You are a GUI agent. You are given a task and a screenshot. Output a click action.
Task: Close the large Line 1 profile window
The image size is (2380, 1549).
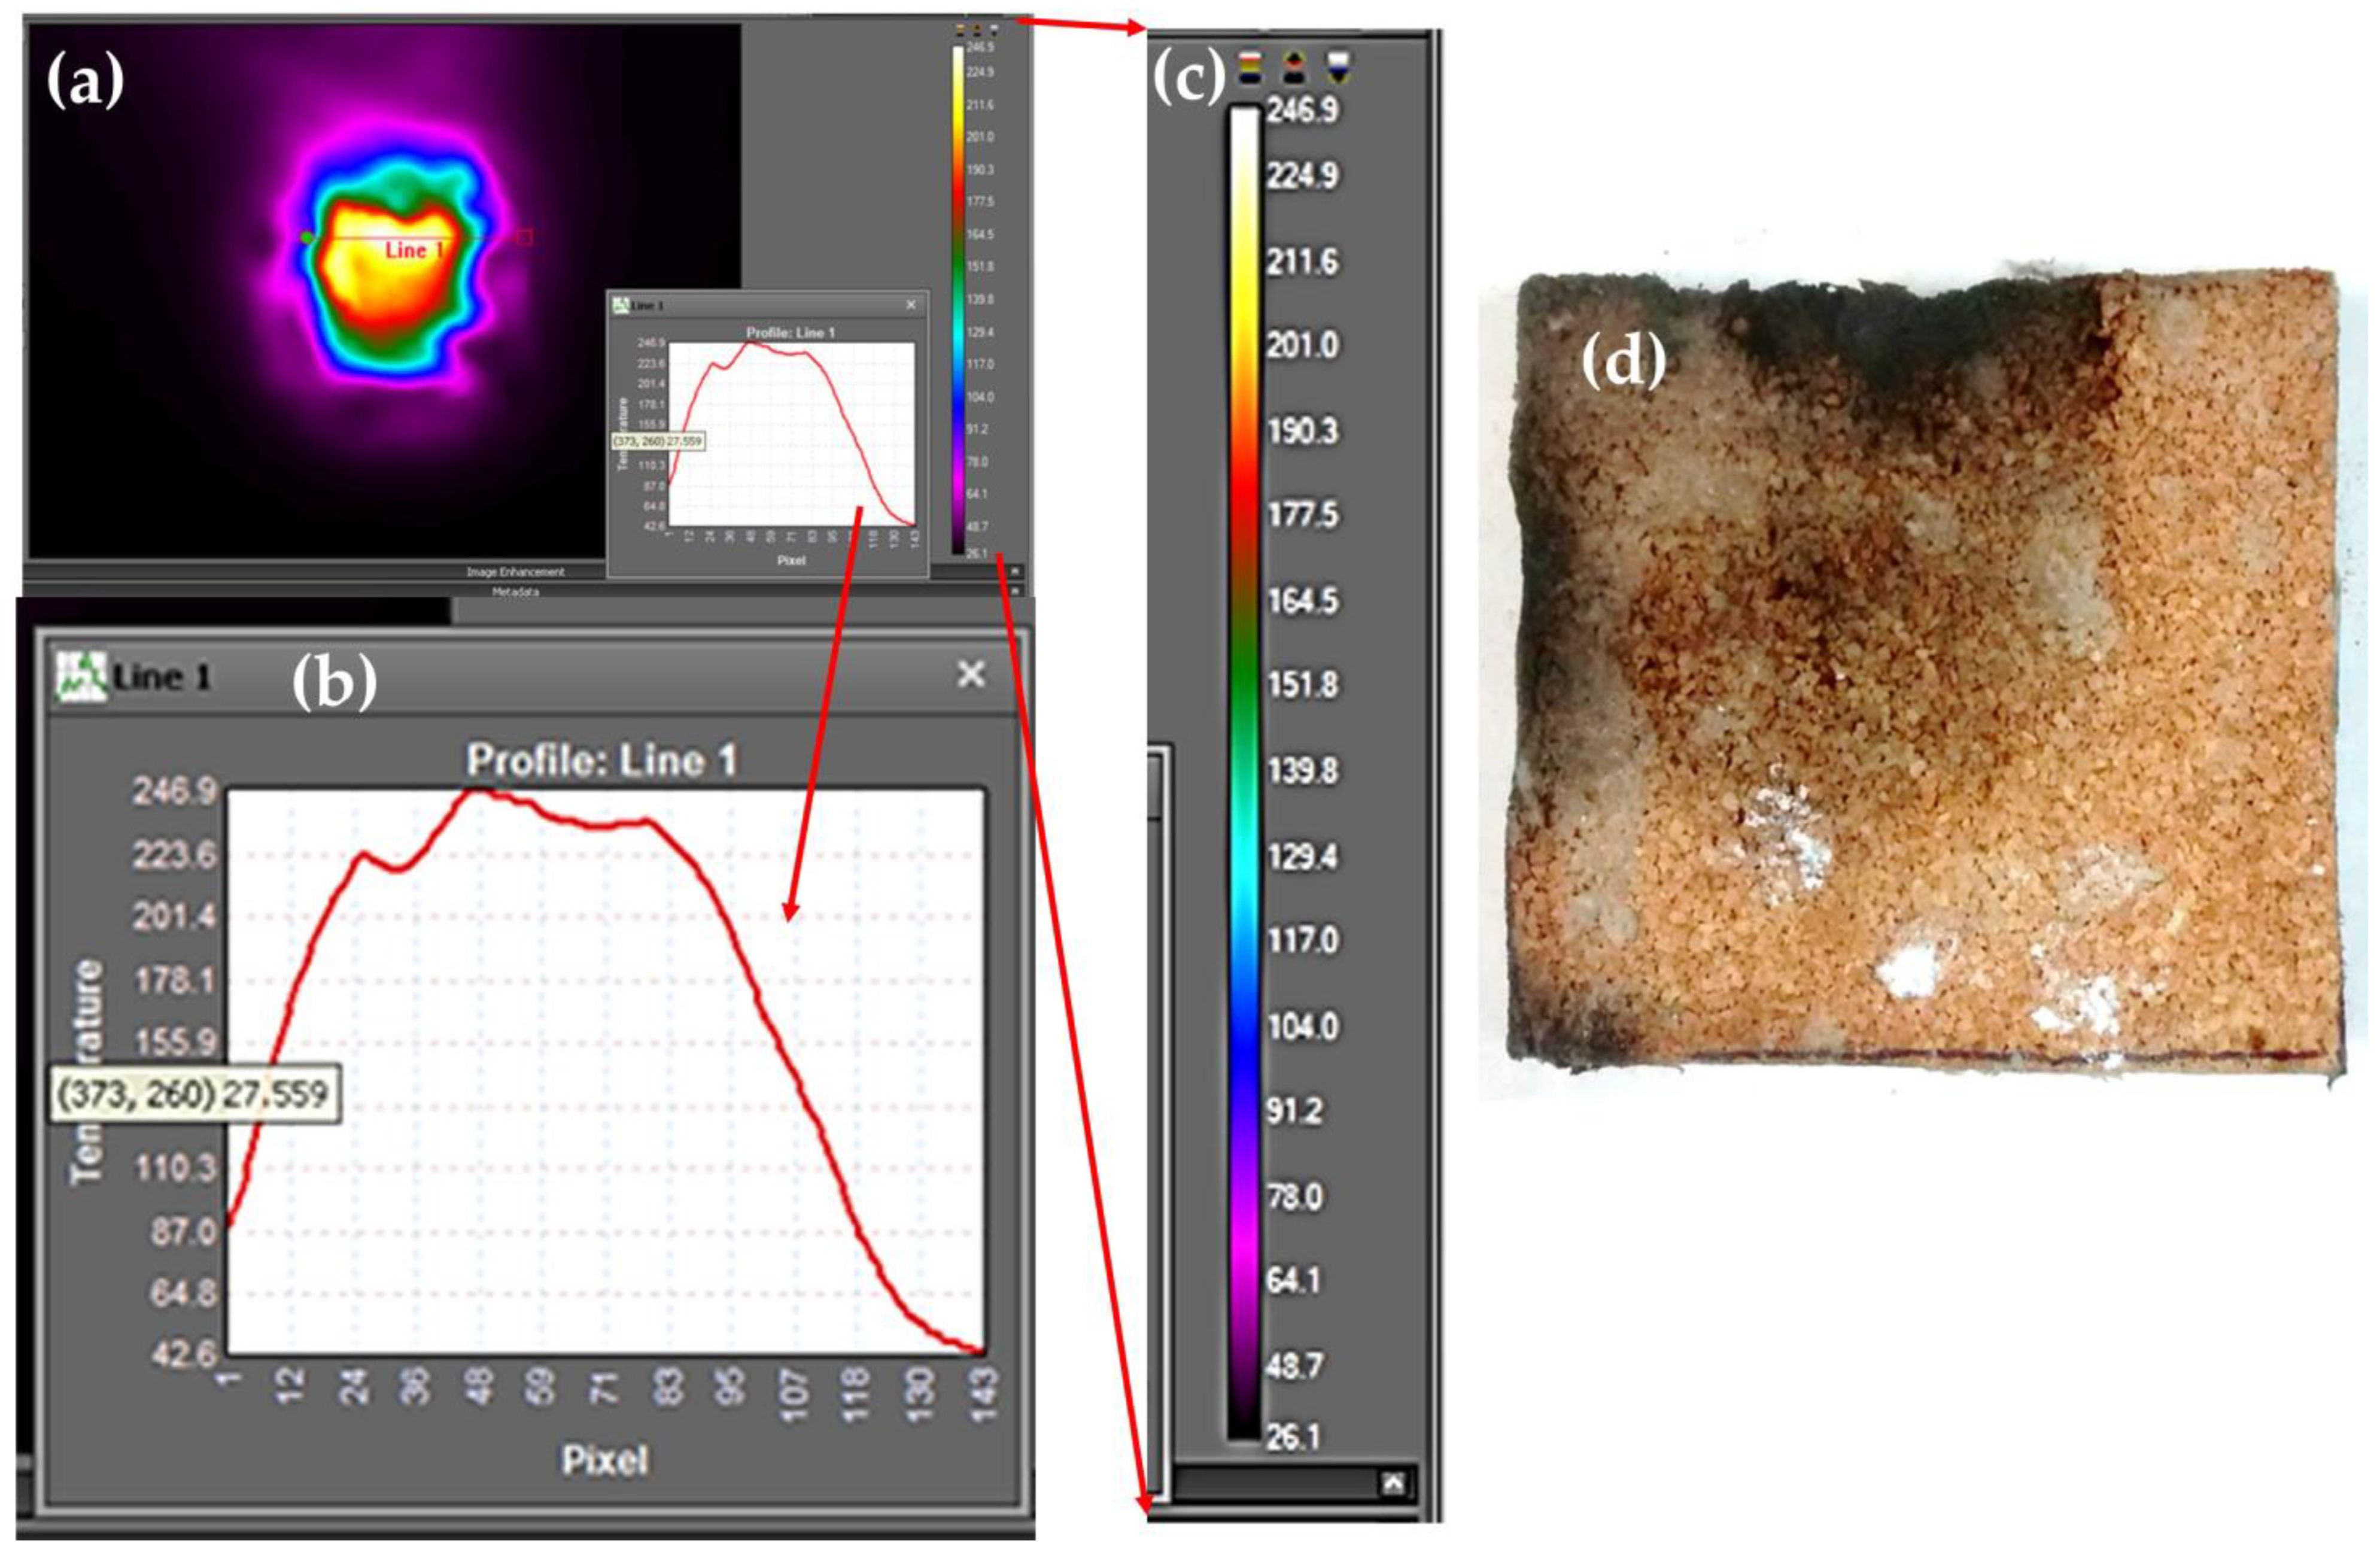(970, 675)
